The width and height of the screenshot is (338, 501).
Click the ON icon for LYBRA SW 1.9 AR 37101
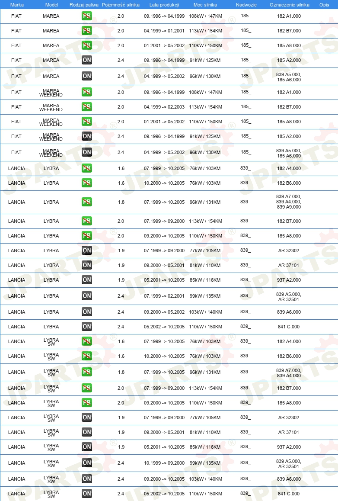87,432
